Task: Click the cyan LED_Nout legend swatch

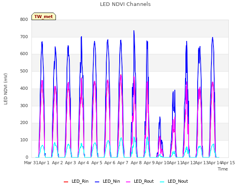Action: [162, 182]
